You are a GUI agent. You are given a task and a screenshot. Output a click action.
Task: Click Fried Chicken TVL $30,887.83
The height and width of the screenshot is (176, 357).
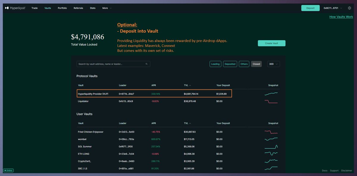[190, 132]
